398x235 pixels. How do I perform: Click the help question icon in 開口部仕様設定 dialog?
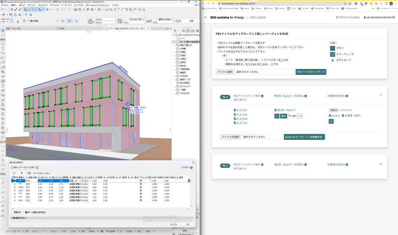coord(37,167)
